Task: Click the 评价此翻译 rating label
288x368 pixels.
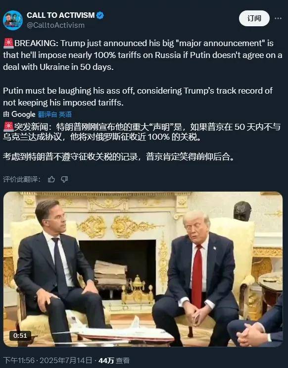Action: [22, 179]
